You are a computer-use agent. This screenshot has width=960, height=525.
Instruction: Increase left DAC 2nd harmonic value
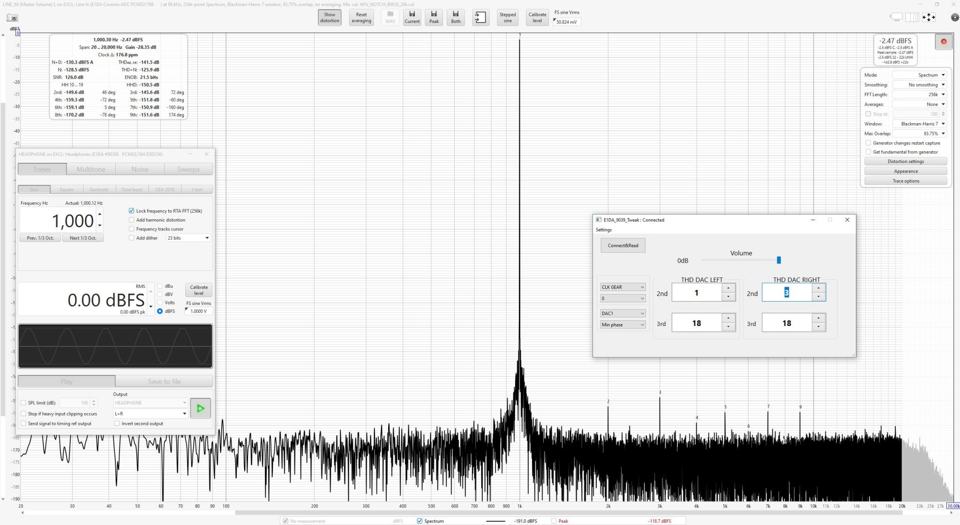(728, 288)
